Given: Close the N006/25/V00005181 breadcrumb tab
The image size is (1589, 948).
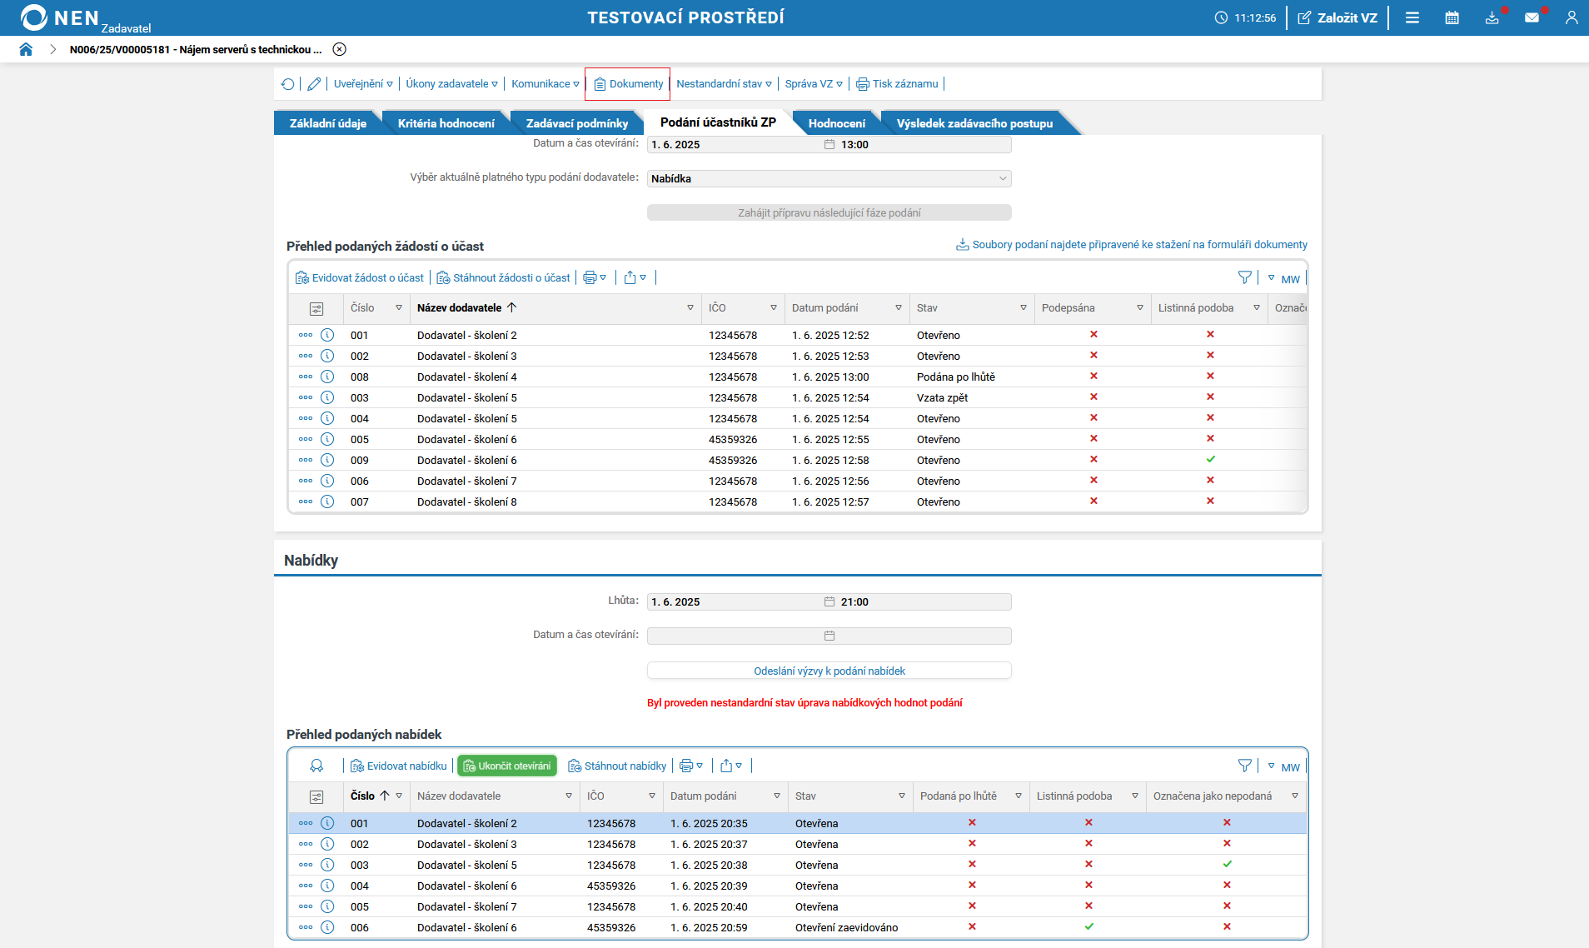Looking at the screenshot, I should 340,49.
